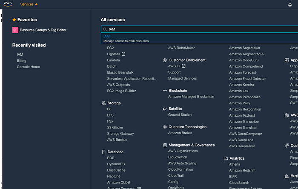Click the AWS IQ external link icon
The height and width of the screenshot is (189, 298).
(x=183, y=66)
